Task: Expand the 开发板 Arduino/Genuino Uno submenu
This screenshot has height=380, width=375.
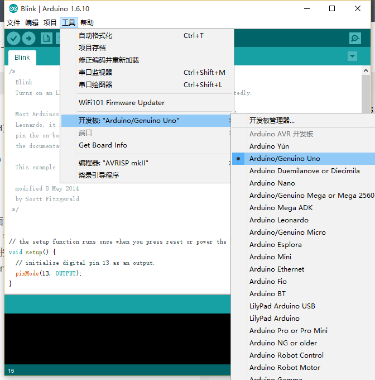Action: [146, 121]
